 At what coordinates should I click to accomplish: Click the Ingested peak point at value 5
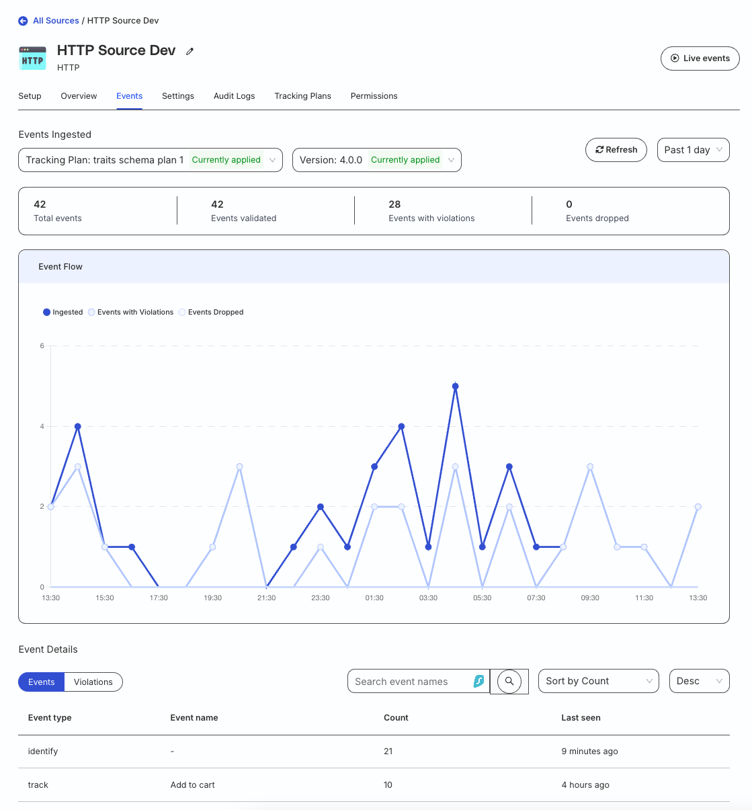pyautogui.click(x=456, y=387)
